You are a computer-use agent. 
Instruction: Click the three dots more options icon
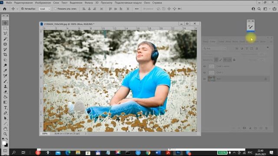pyautogui.click(x=136, y=9)
